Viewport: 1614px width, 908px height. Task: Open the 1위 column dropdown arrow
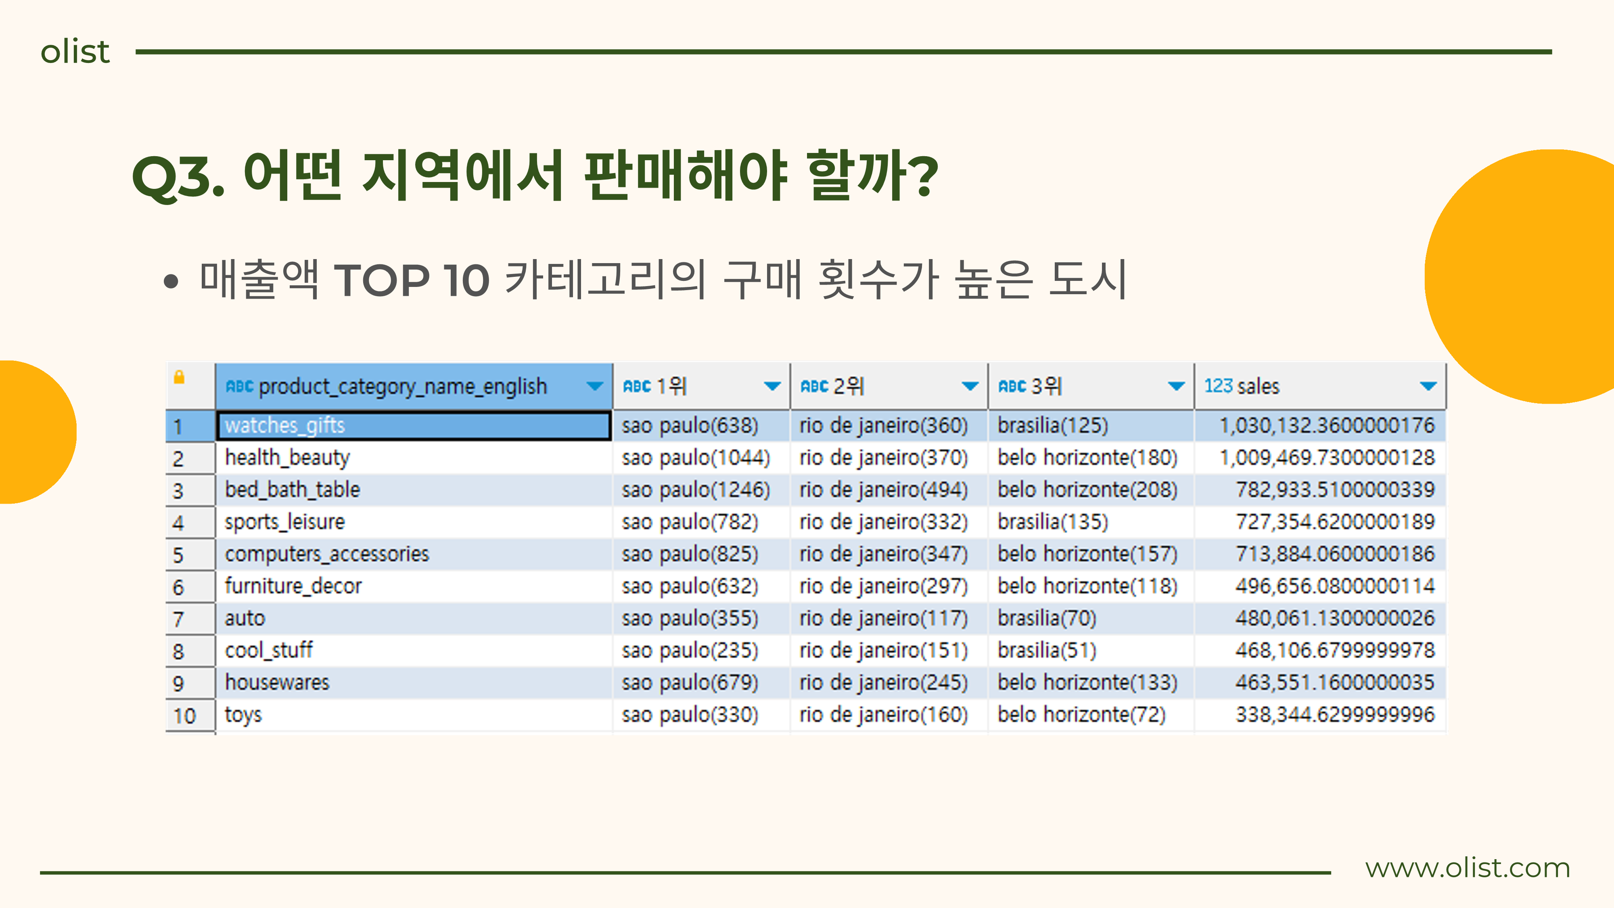click(772, 386)
